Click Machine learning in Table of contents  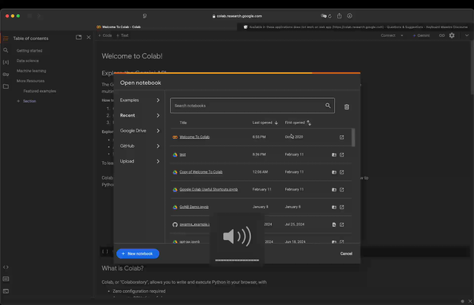tap(31, 71)
